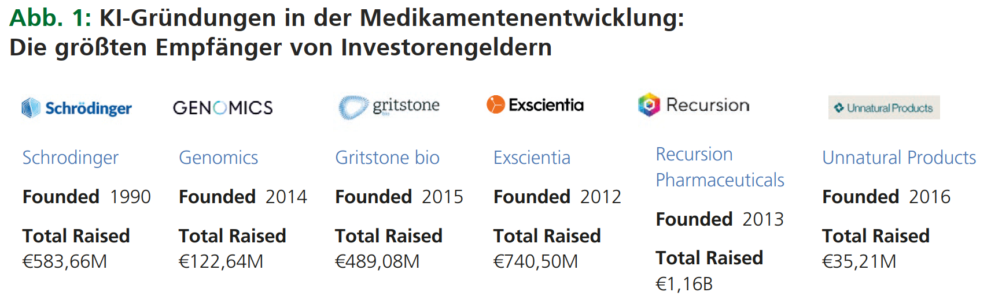
Task: Click Gritstone's €489,08M total raised value
Action: pos(377,261)
